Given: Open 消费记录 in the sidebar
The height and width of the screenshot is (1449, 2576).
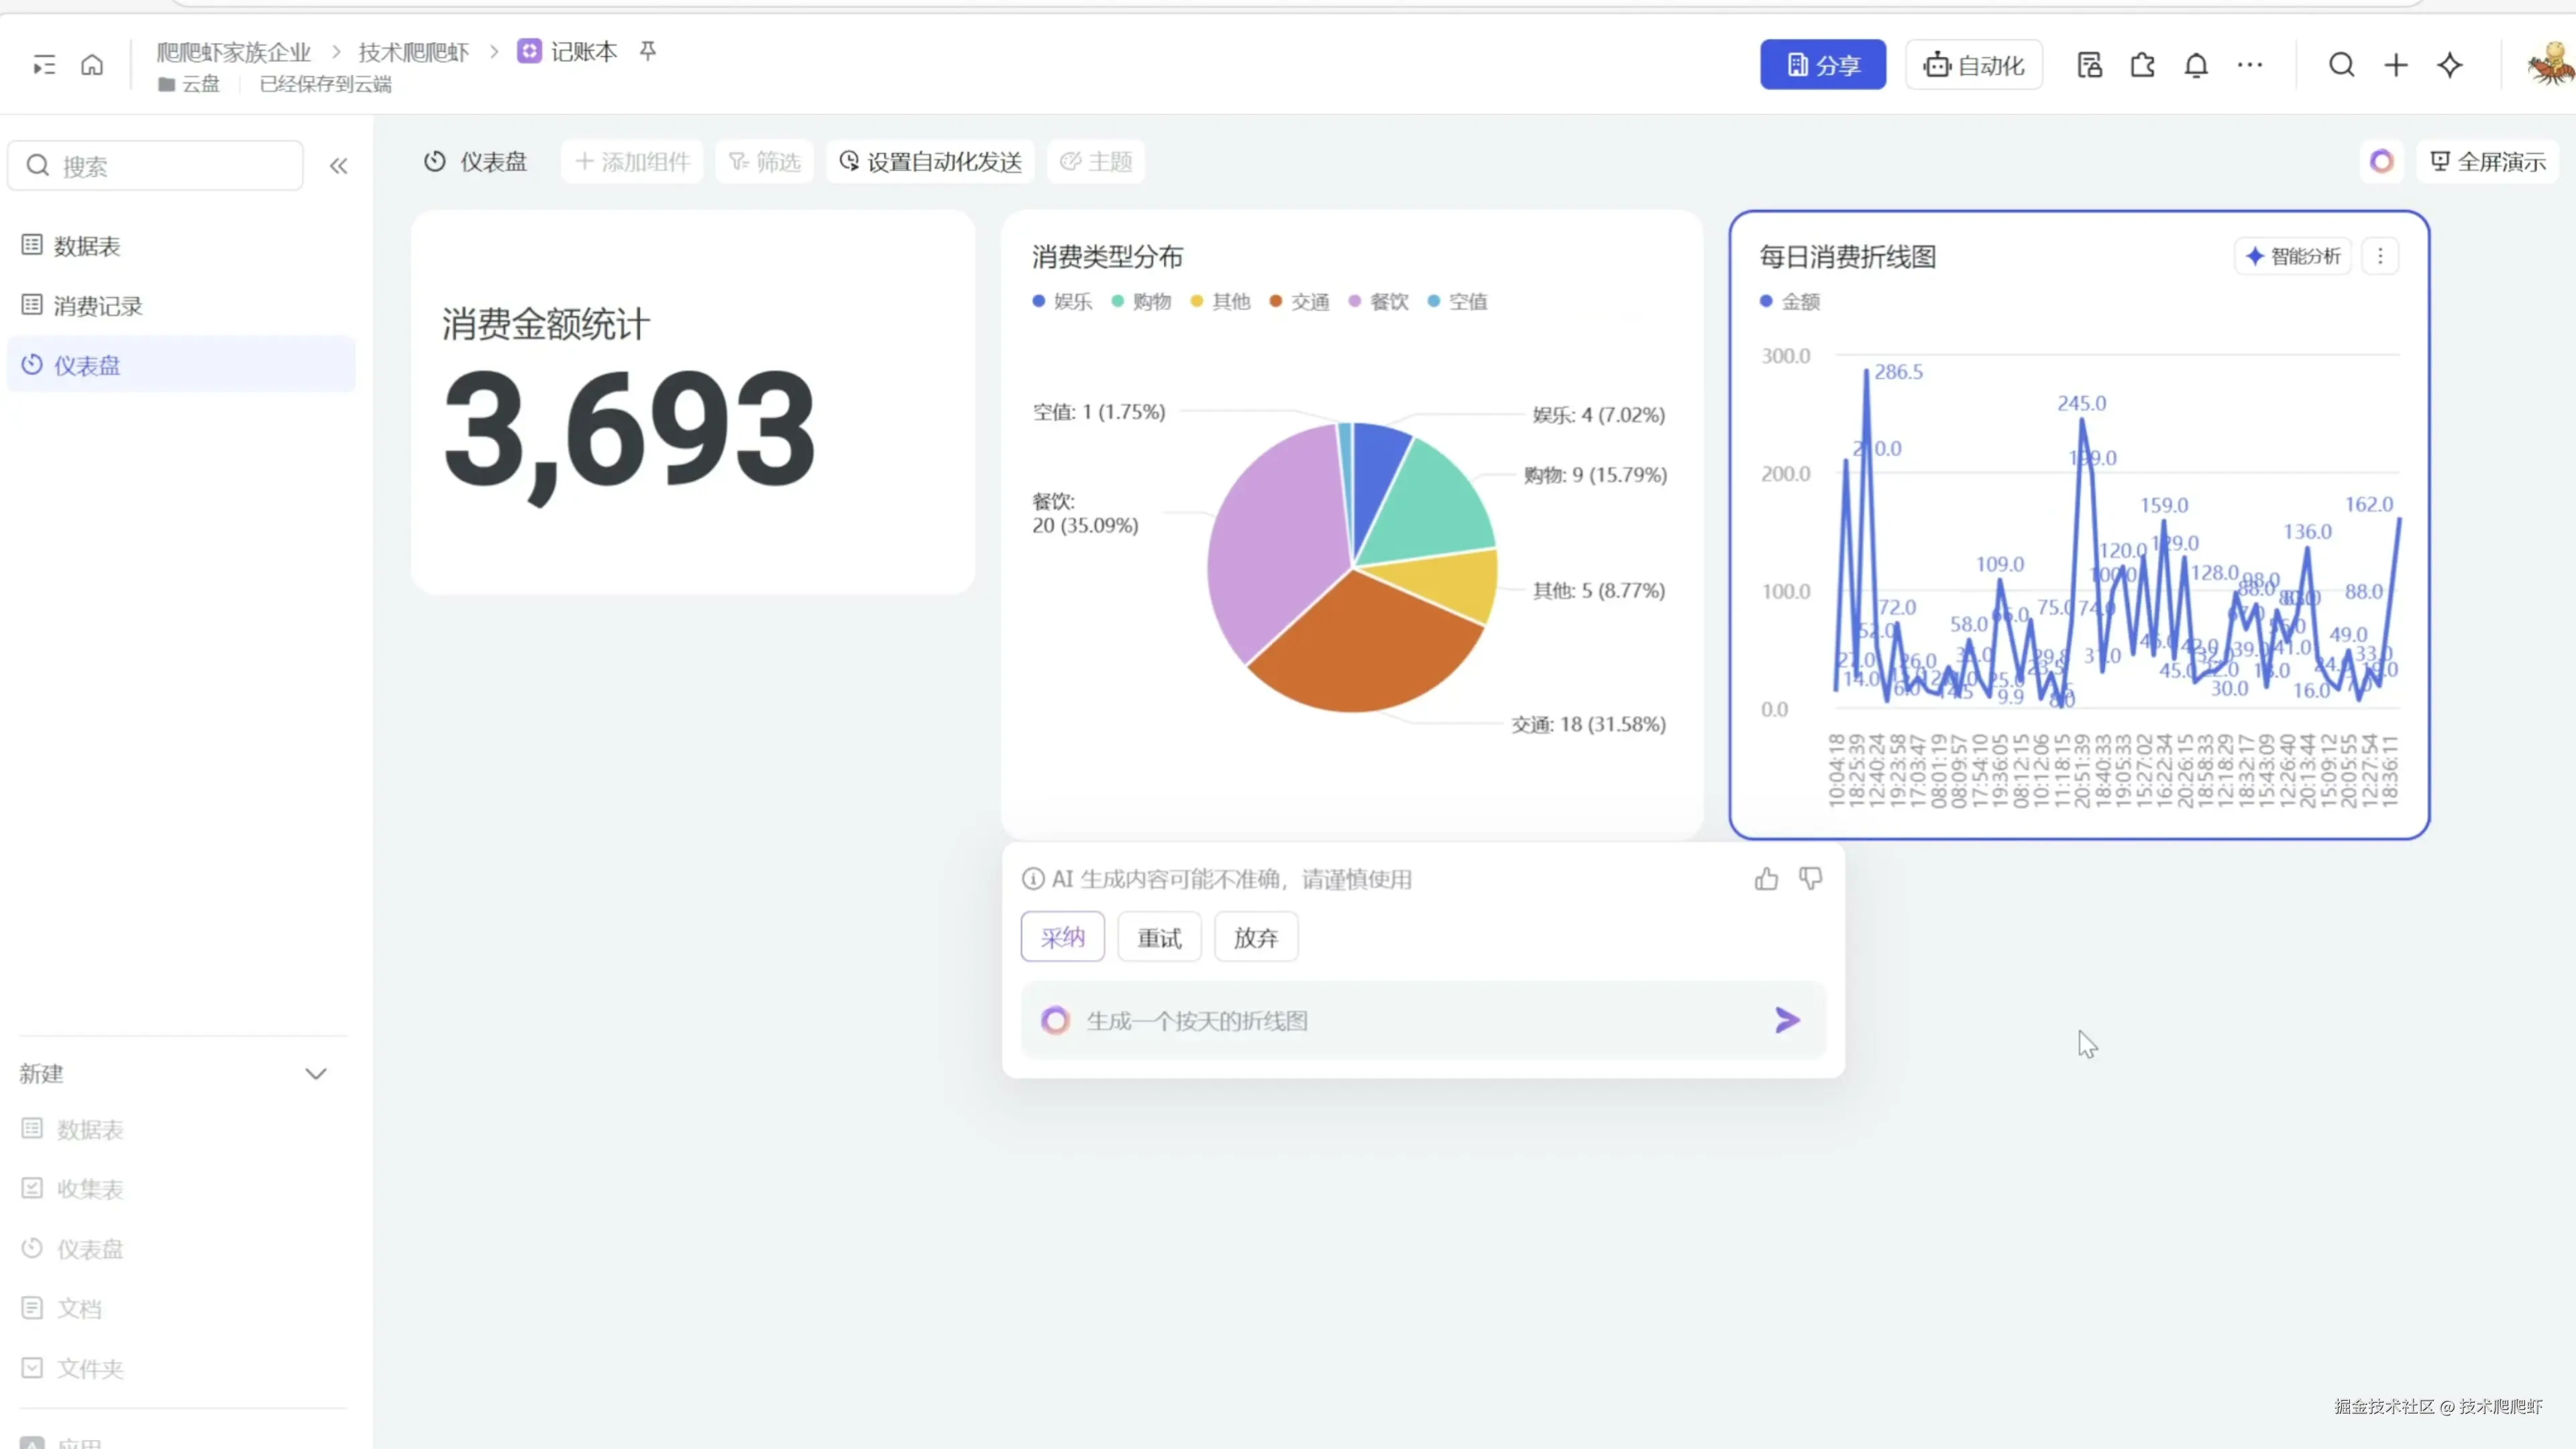Looking at the screenshot, I should (97, 306).
